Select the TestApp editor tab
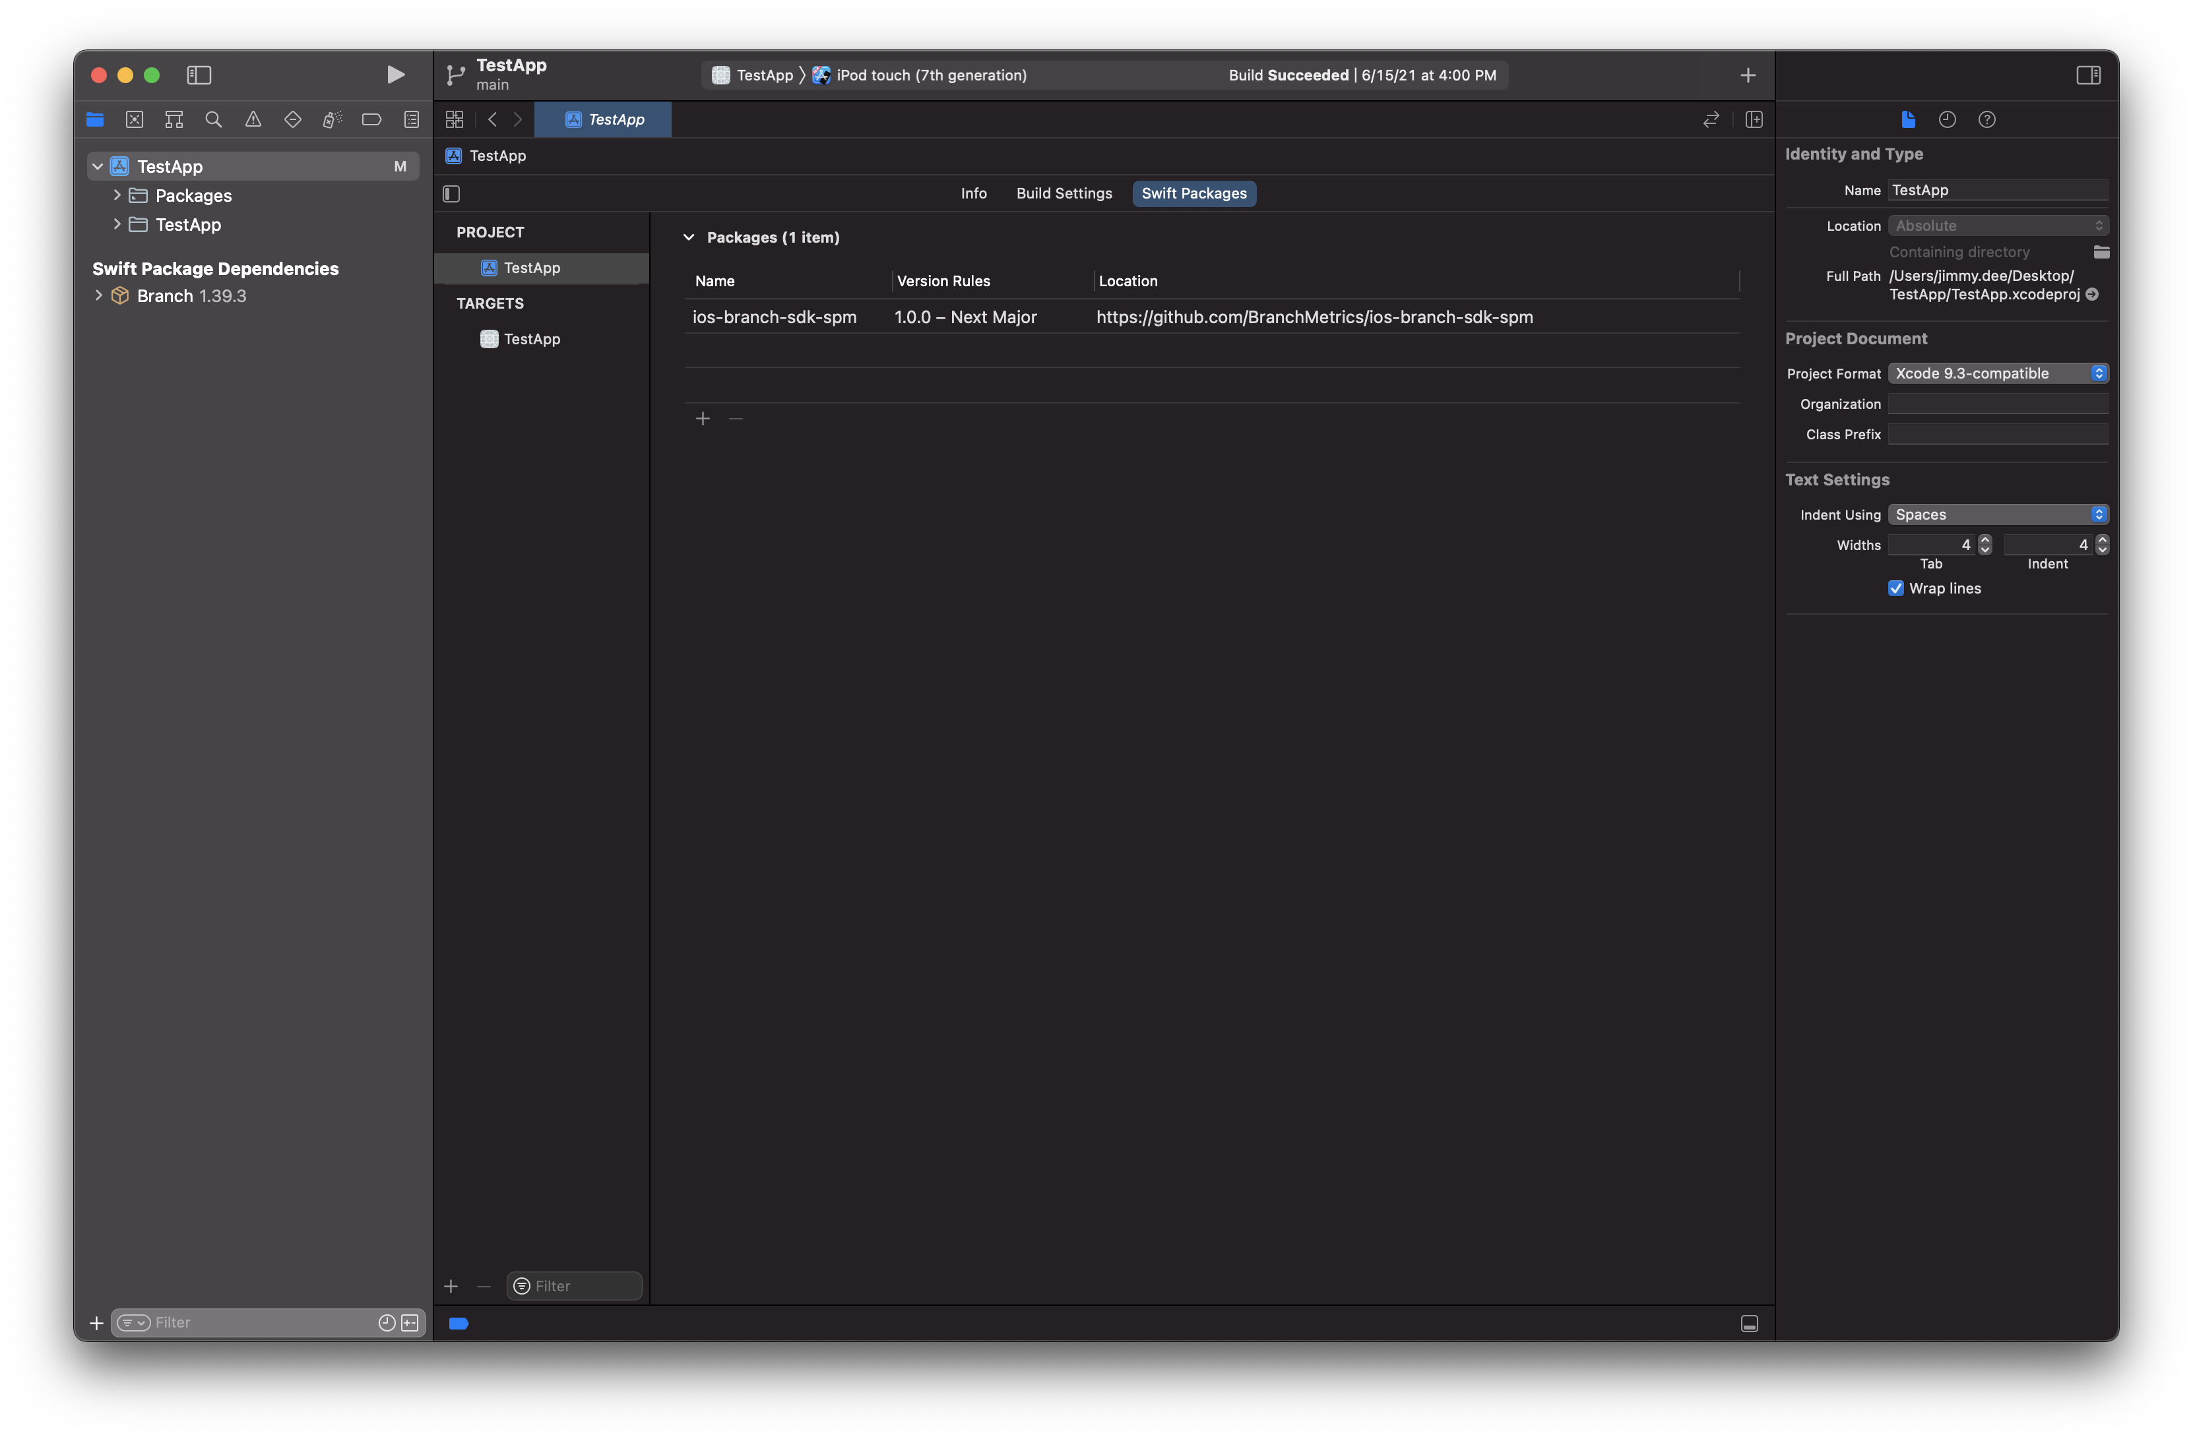This screenshot has width=2193, height=1439. (604, 119)
